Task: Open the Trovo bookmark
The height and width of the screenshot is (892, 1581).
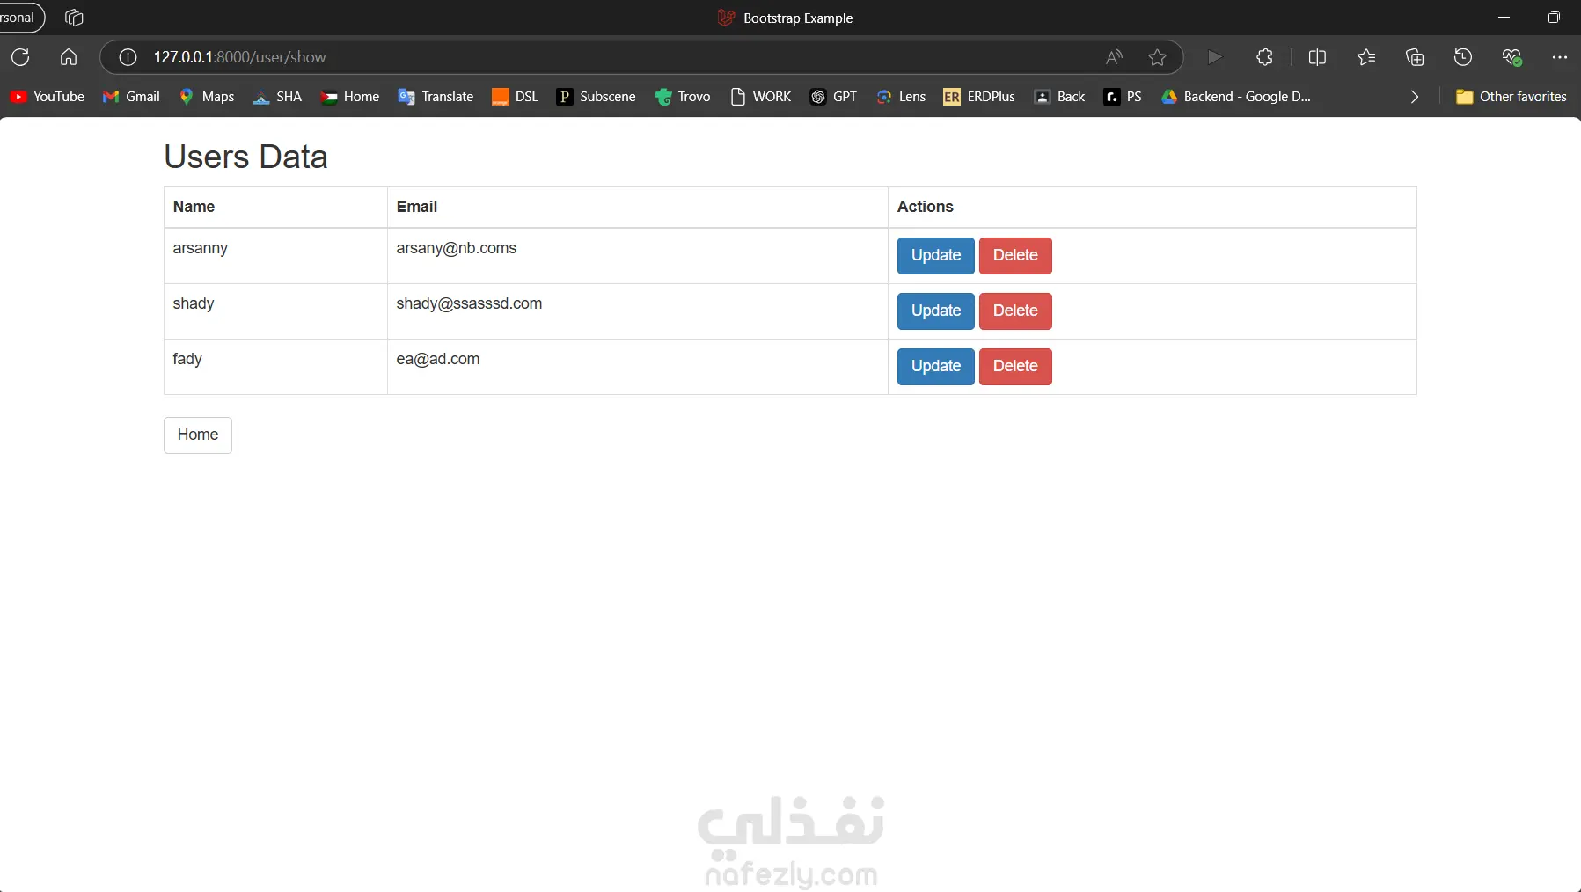Action: pos(684,97)
